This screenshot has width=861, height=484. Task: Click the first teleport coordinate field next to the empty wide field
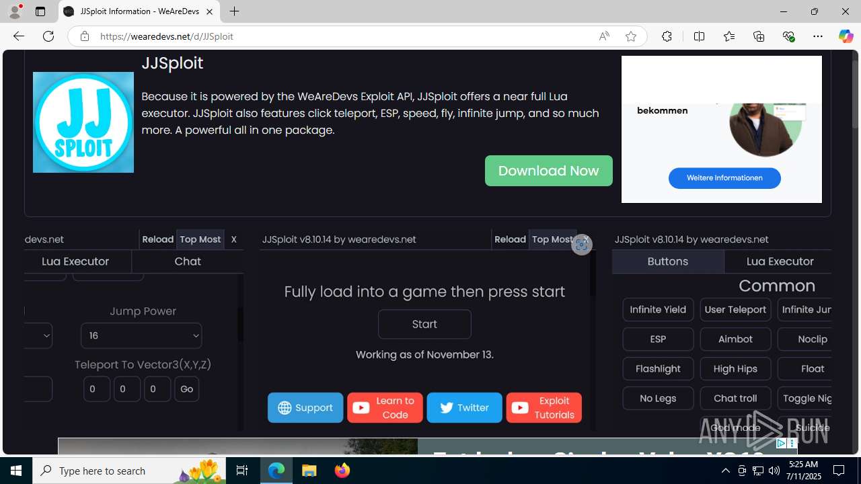coord(97,389)
